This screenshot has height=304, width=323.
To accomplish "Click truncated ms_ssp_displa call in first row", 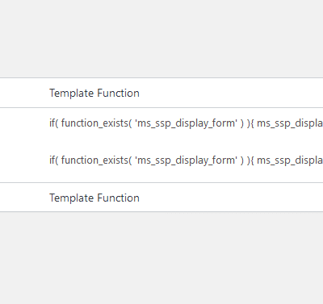I will 290,123.
